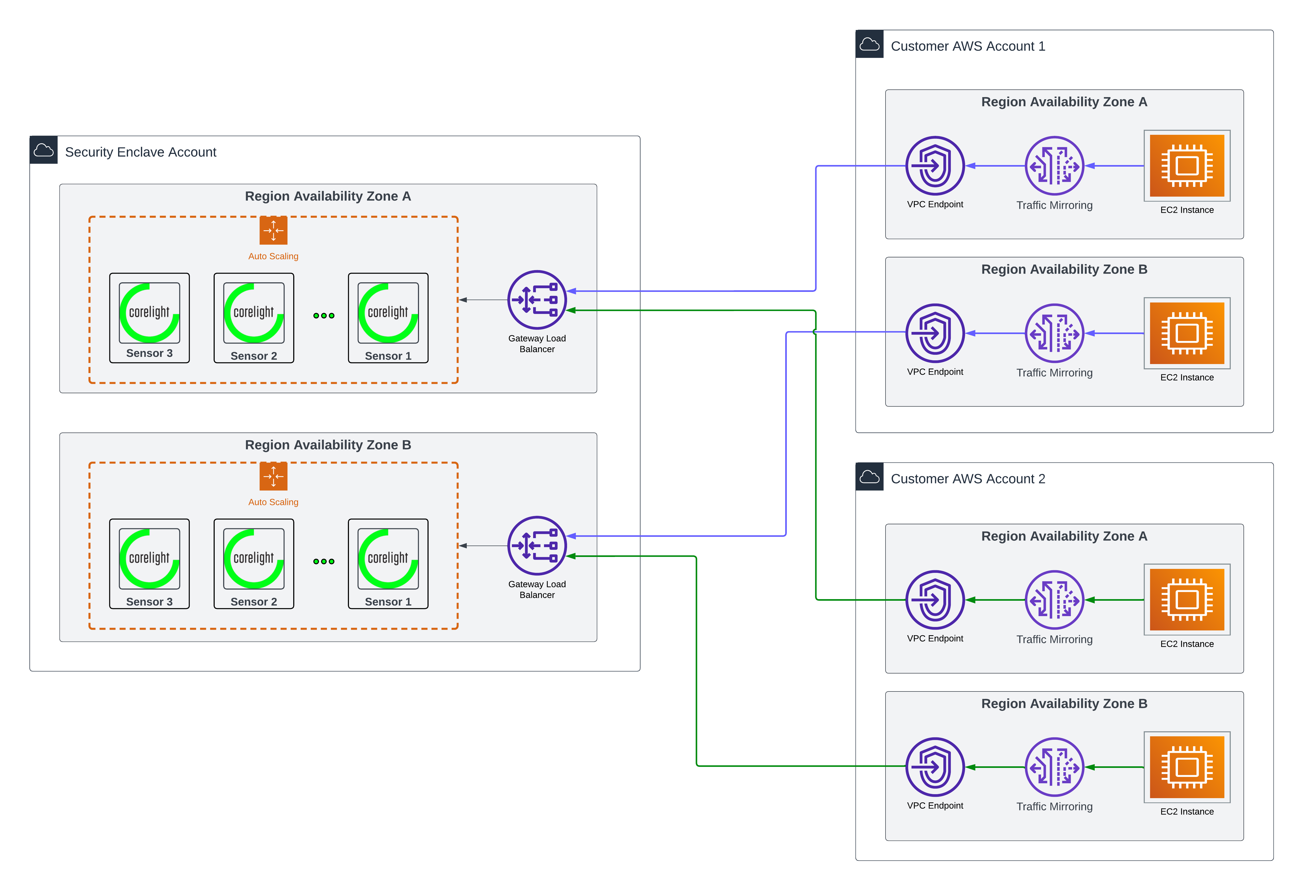Click the Security Enclave Account cloud icon
The width and height of the screenshot is (1304, 891).
[43, 150]
